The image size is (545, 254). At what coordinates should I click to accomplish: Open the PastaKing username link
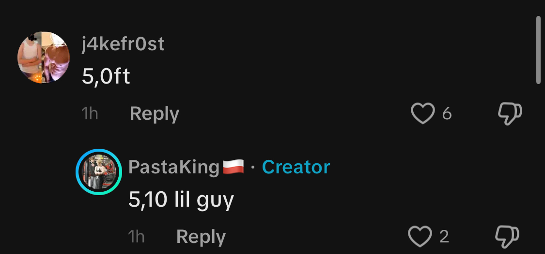[174, 167]
